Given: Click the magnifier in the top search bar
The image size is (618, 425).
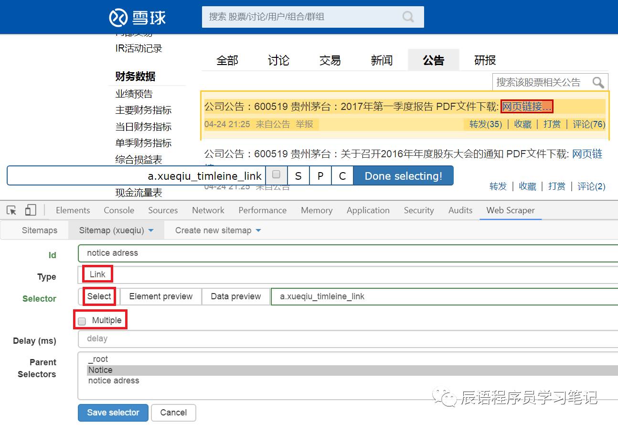Looking at the screenshot, I should click(408, 17).
